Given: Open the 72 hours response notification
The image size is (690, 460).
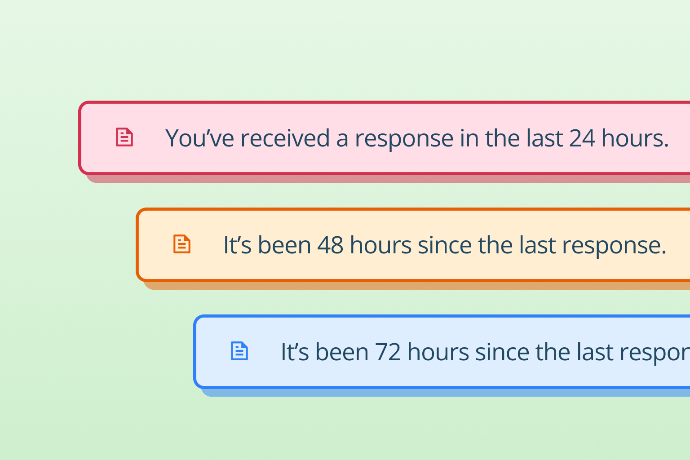Looking at the screenshot, I should 442,352.
